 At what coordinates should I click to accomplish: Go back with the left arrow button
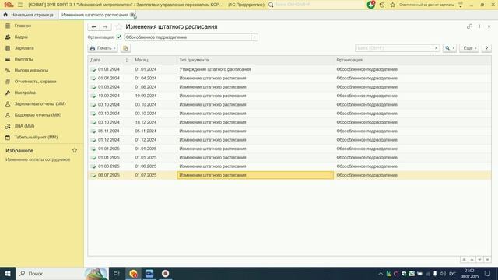click(x=93, y=27)
